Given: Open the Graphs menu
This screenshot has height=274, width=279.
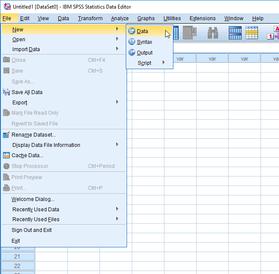Looking at the screenshot, I should click(146, 18).
